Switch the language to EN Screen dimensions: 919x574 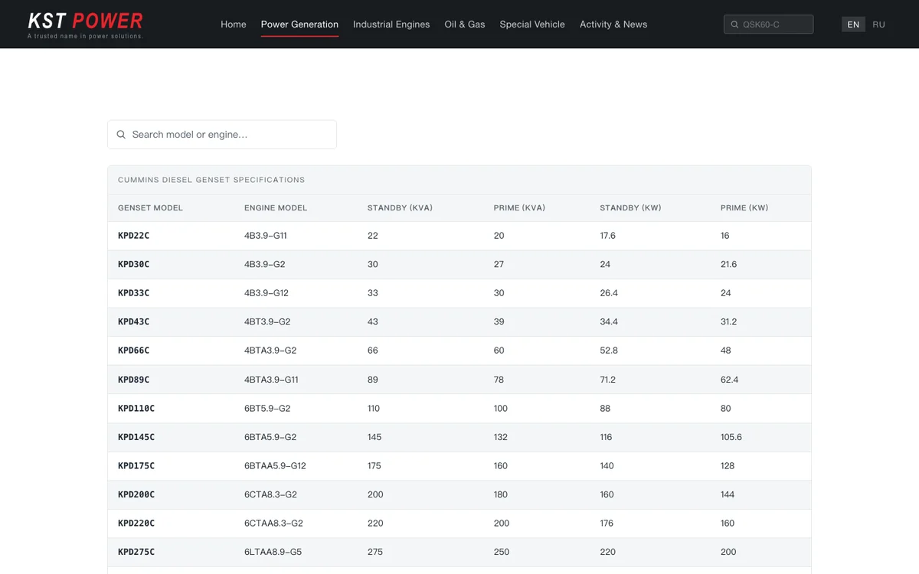click(x=853, y=24)
